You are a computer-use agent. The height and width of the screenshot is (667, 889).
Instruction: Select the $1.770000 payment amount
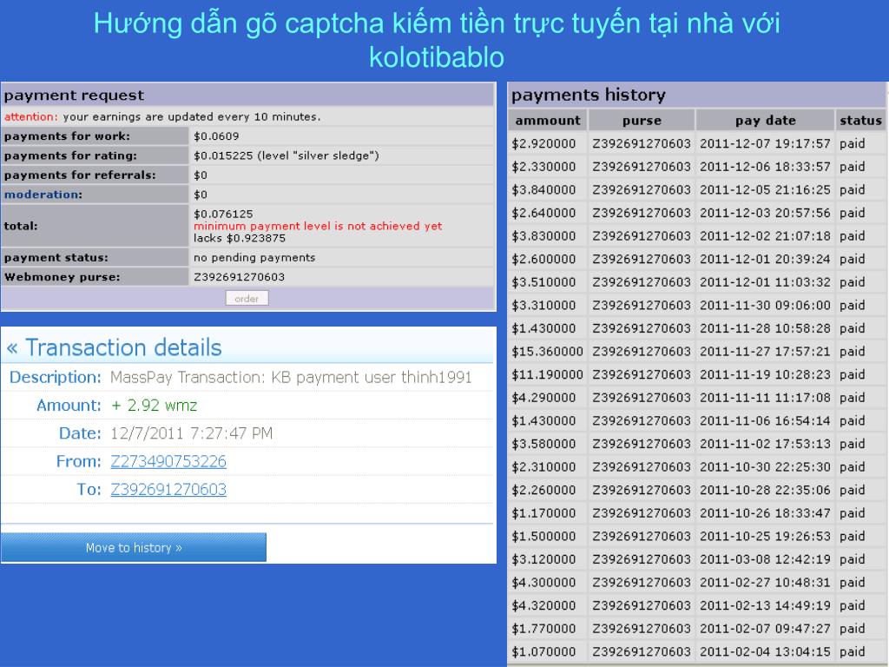(543, 629)
